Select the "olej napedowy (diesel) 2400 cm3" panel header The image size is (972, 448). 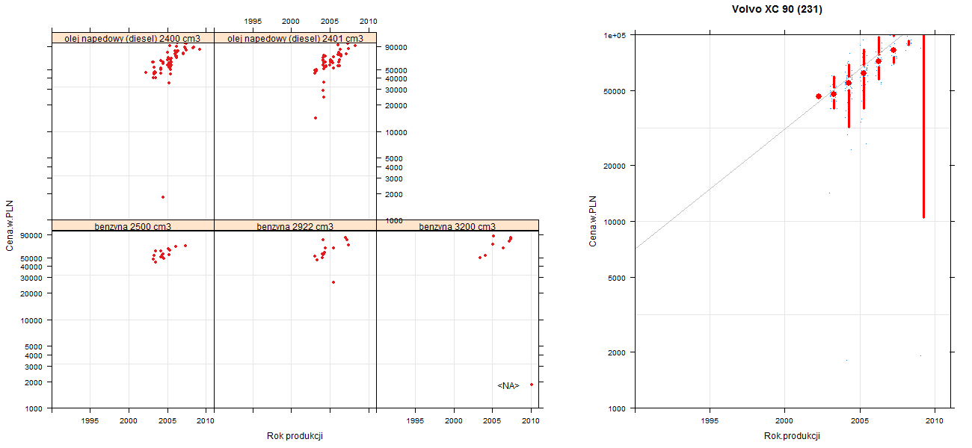pos(133,38)
